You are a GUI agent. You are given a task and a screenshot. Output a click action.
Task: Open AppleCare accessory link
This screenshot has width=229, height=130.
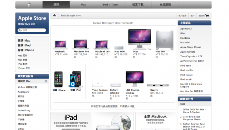coord(23,92)
